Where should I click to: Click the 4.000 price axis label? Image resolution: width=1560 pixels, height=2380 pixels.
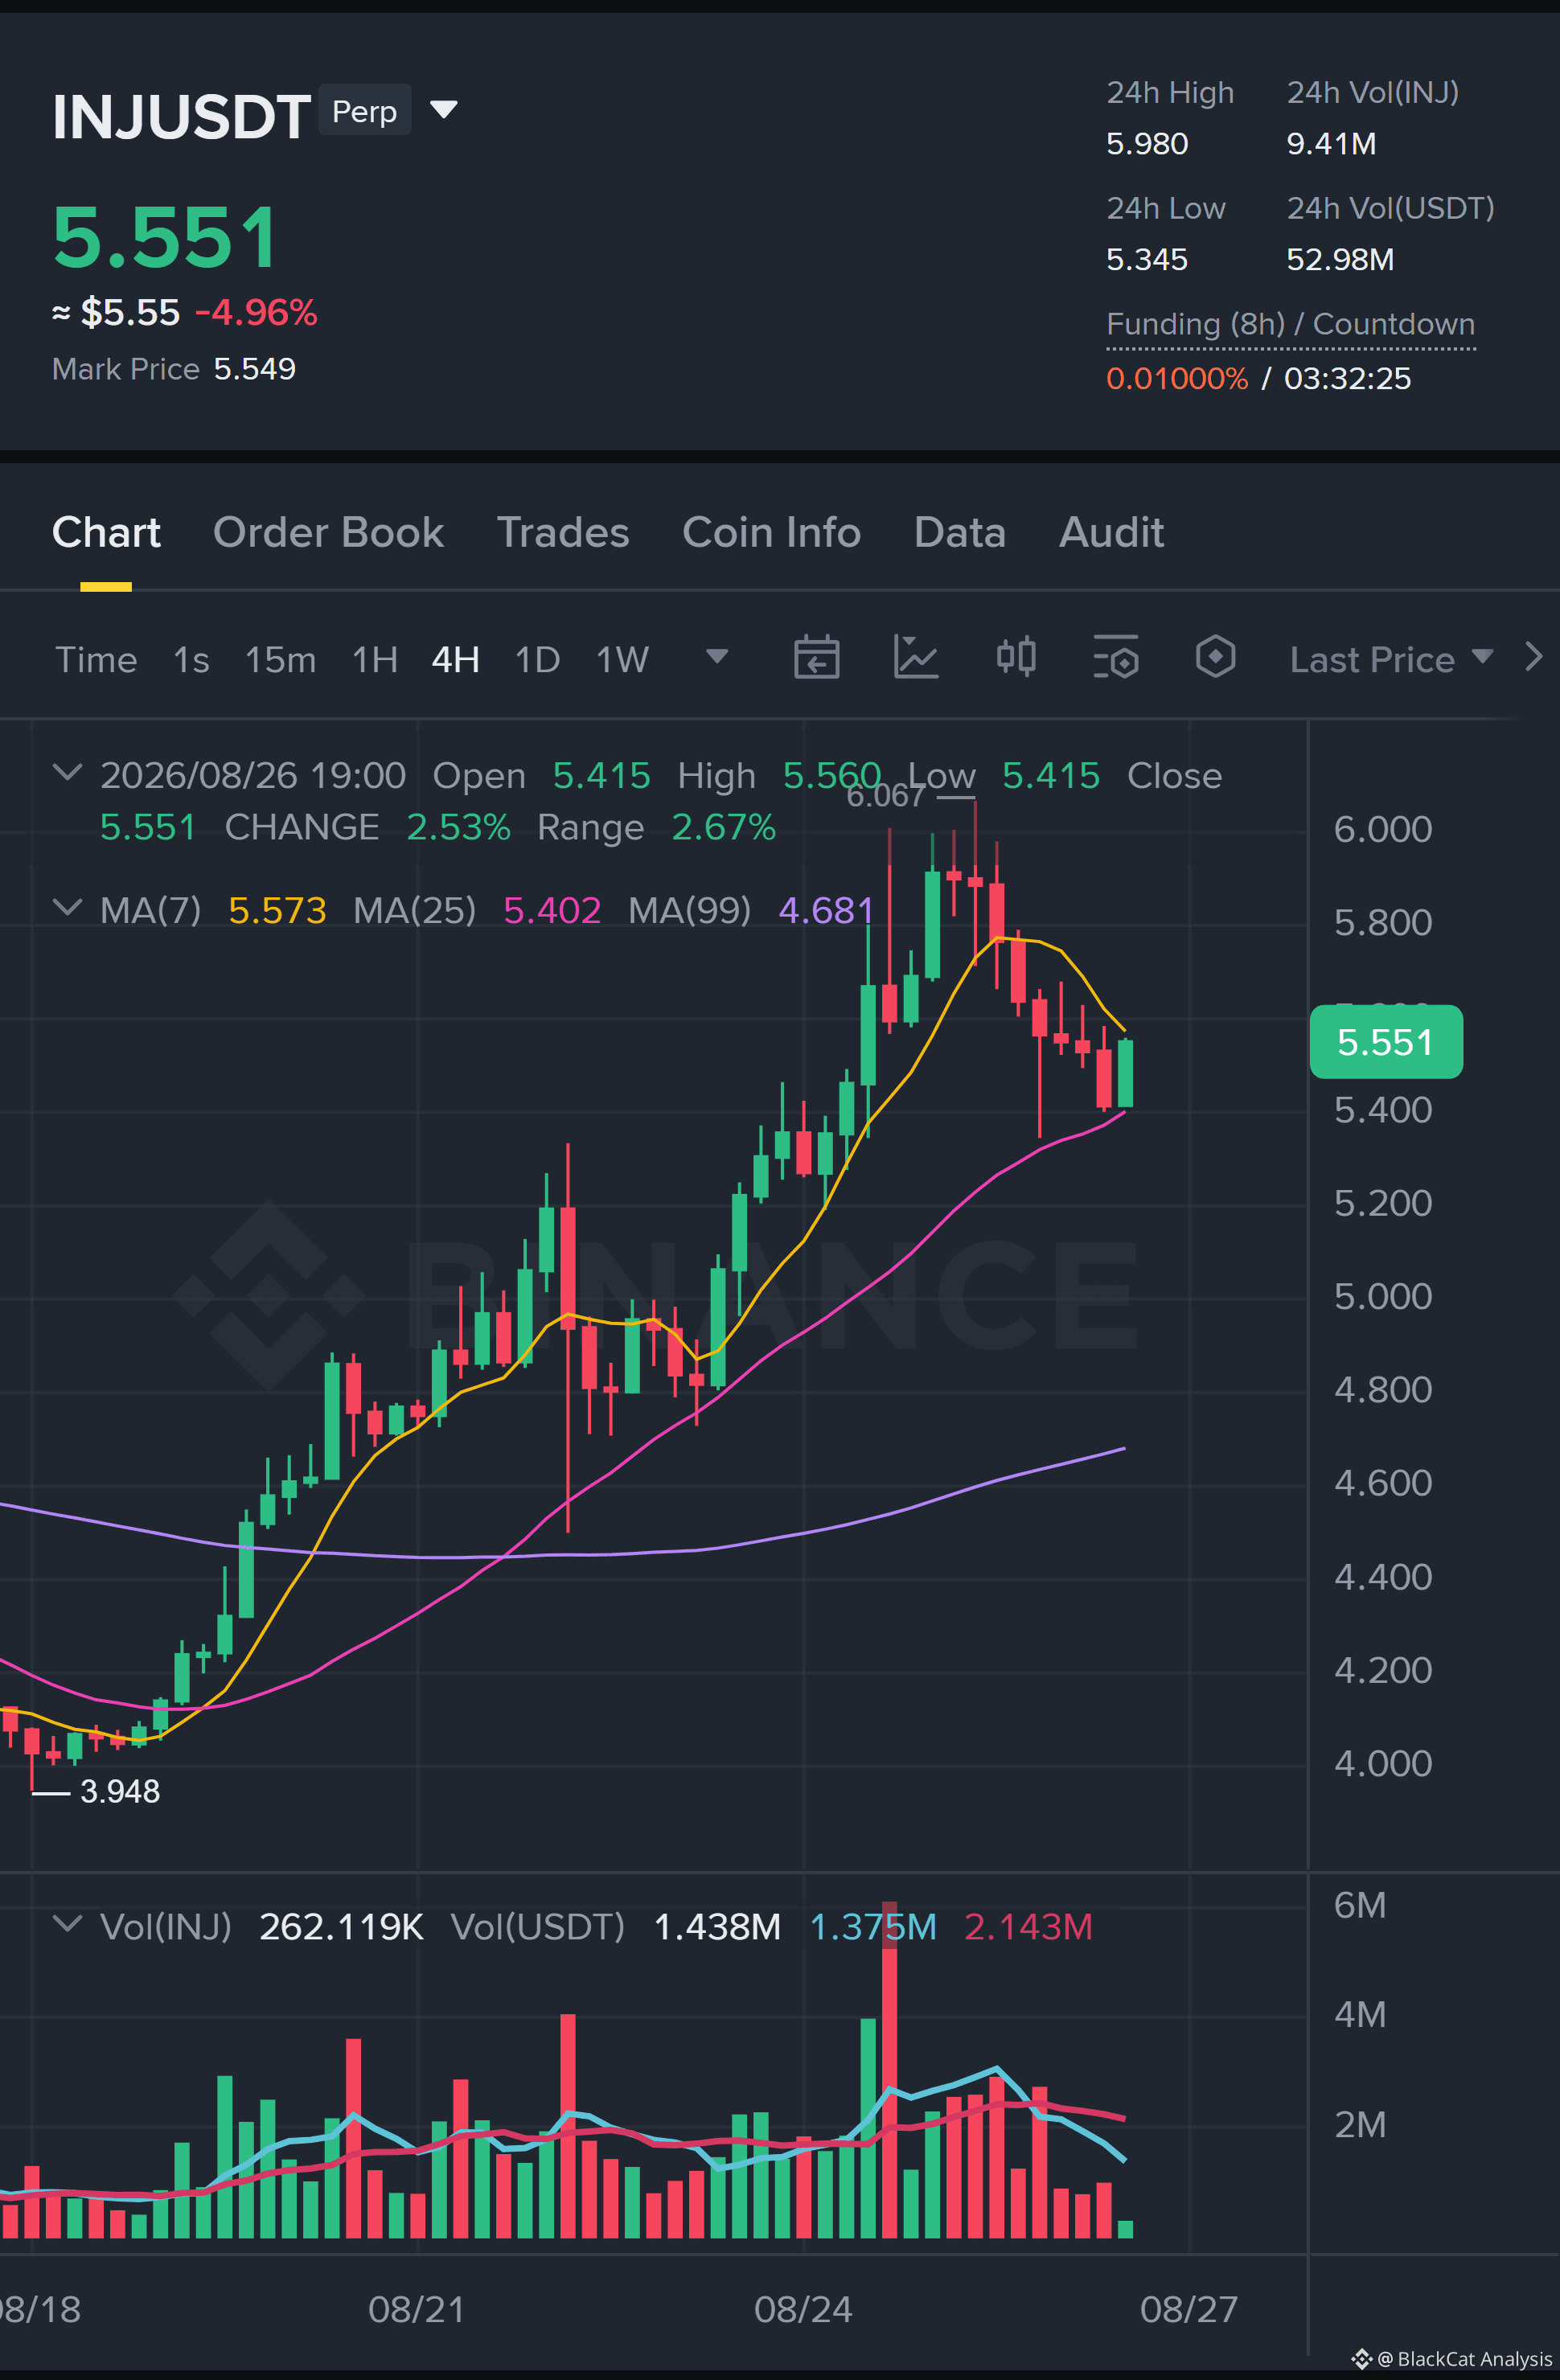(1383, 1763)
